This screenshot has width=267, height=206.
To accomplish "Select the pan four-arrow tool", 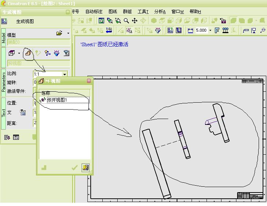I will tap(134, 21).
